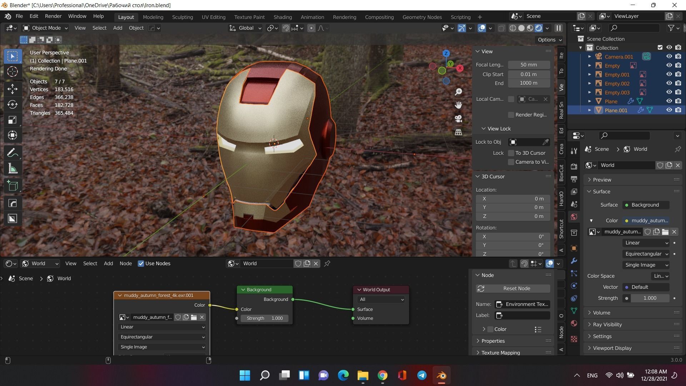Select the Move tool in the toolbar
This screenshot has height=386, width=686.
click(x=13, y=89)
